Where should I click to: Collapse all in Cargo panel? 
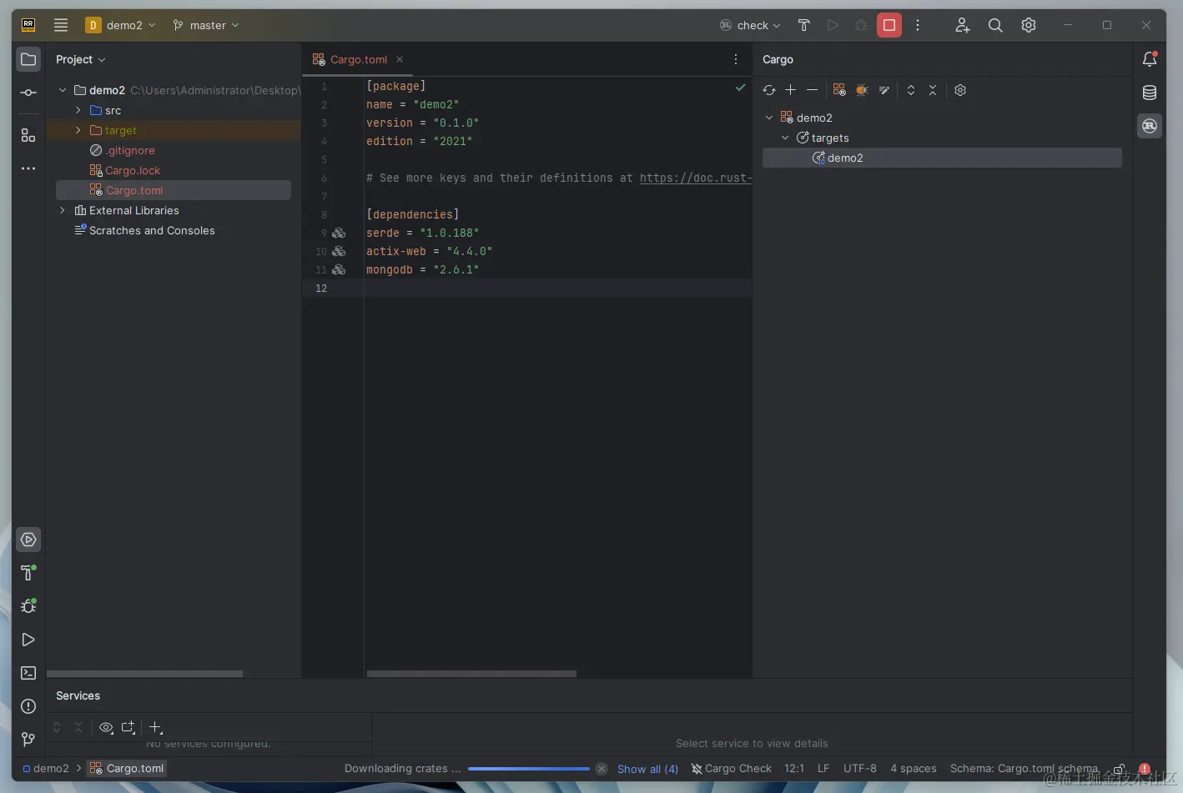tap(933, 90)
